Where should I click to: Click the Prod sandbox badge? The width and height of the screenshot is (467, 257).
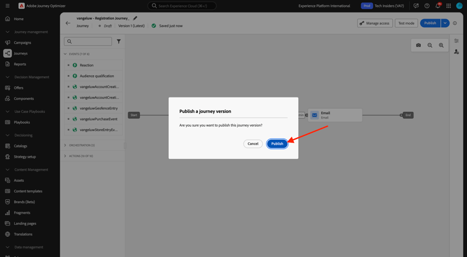(367, 6)
